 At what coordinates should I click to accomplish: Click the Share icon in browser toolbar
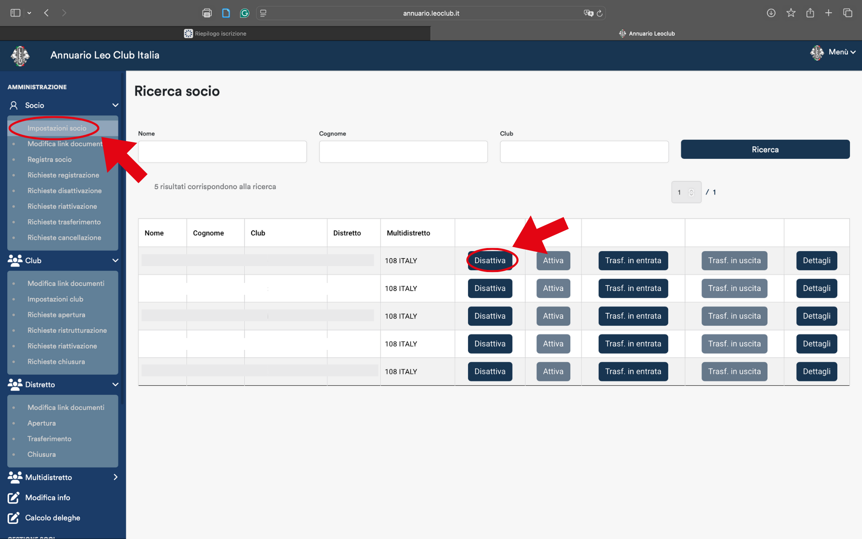[x=810, y=13]
